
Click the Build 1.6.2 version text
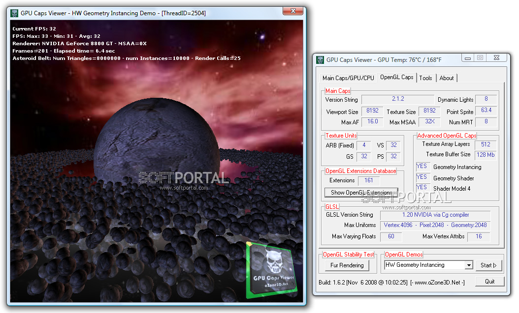[x=363, y=283]
